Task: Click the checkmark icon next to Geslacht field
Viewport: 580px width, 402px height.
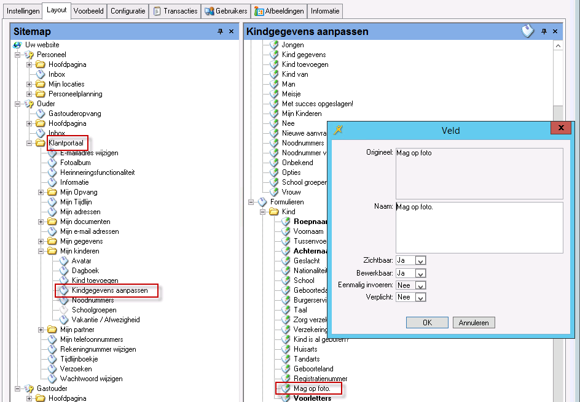Action: pos(286,261)
